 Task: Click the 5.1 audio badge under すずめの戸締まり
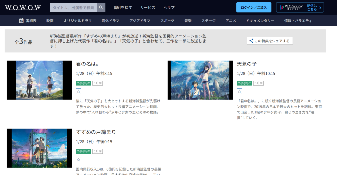(95, 151)
